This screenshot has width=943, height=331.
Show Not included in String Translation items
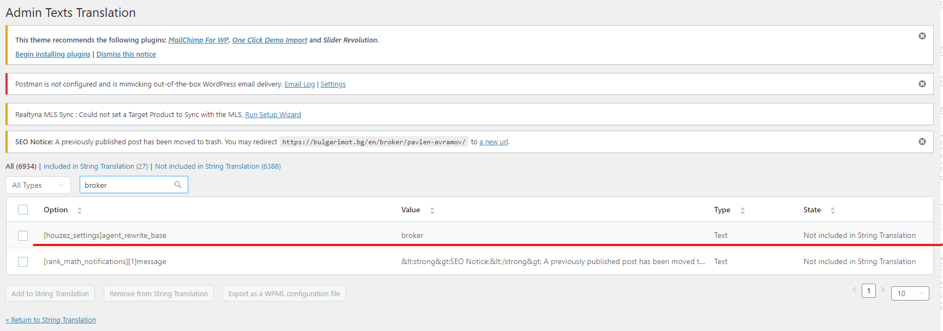(218, 167)
